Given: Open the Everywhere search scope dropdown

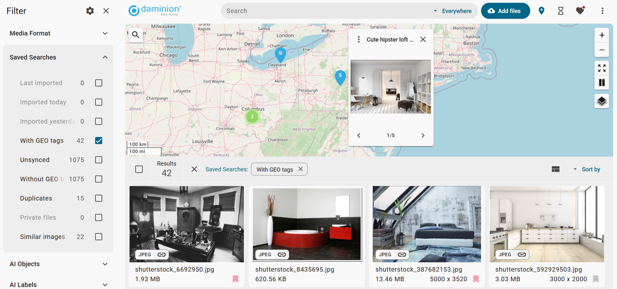Looking at the screenshot, I should (x=453, y=11).
